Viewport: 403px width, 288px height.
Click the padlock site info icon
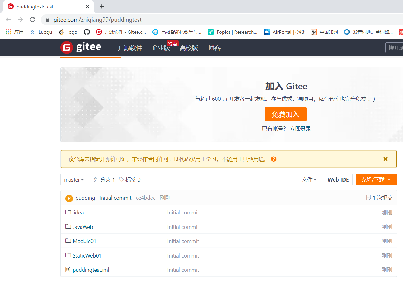(x=47, y=20)
